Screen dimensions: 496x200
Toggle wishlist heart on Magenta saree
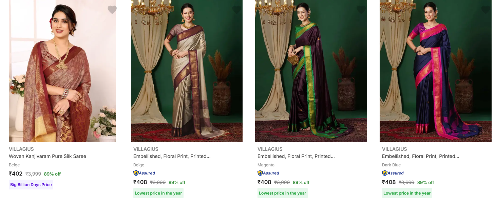361,10
